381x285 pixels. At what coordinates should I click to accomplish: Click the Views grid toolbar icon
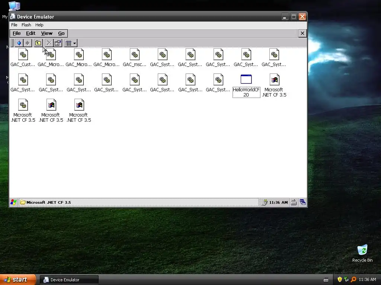[68, 43]
